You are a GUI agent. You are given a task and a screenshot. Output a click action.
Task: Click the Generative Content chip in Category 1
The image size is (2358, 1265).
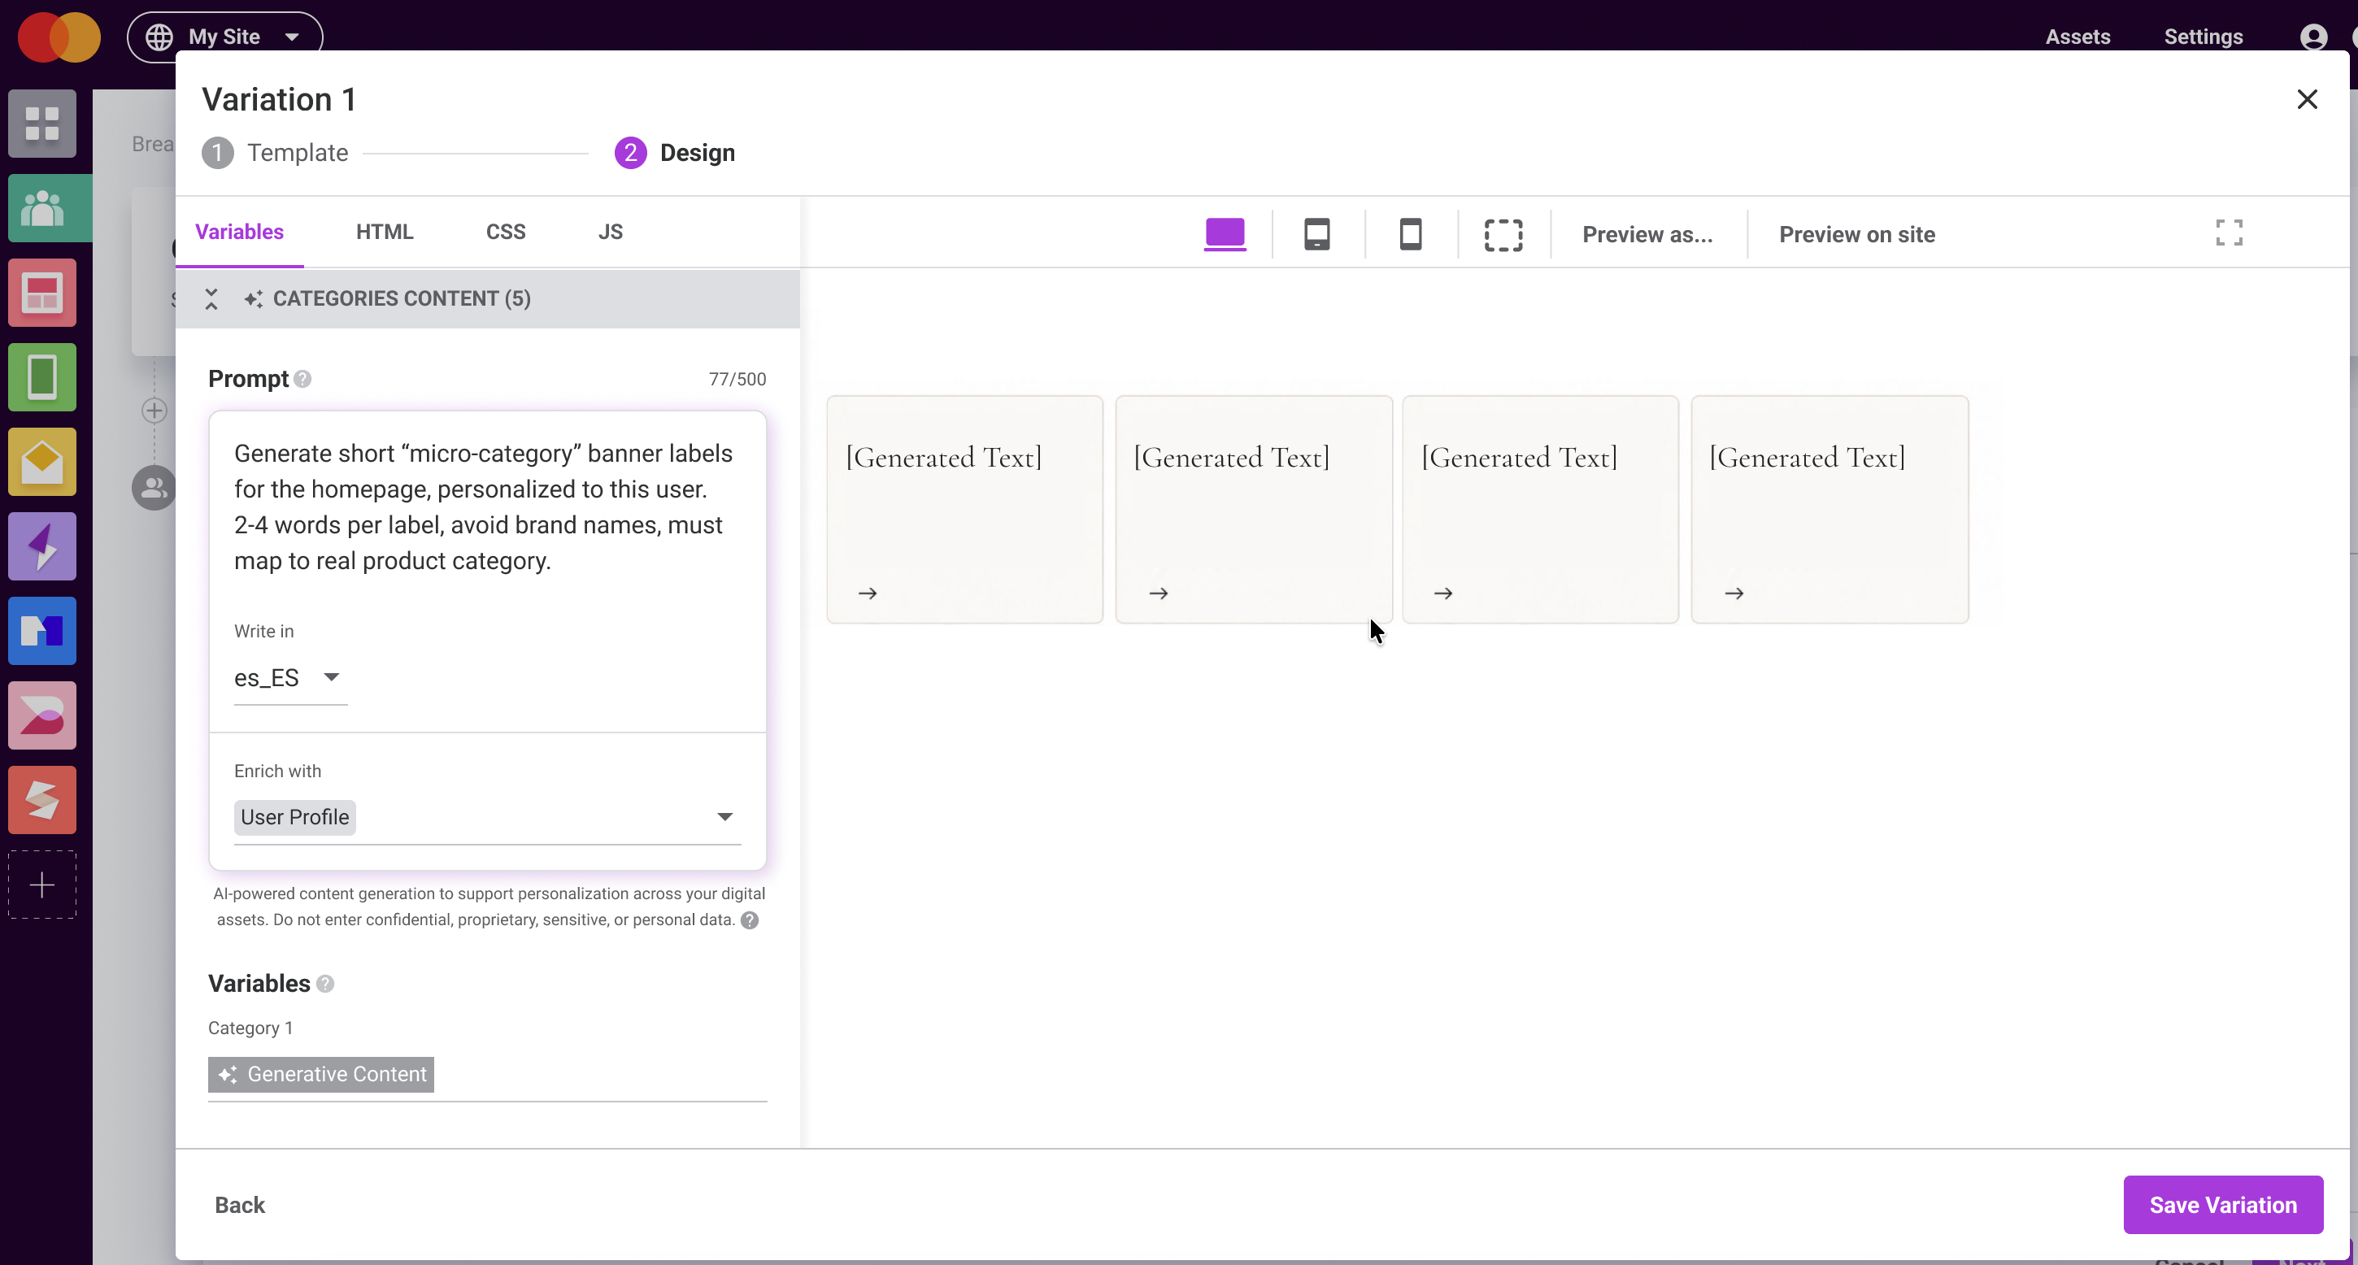point(321,1074)
